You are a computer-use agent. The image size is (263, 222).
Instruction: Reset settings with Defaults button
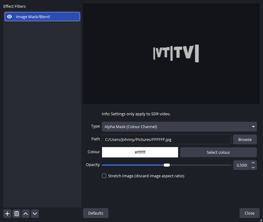pyautogui.click(x=96, y=213)
